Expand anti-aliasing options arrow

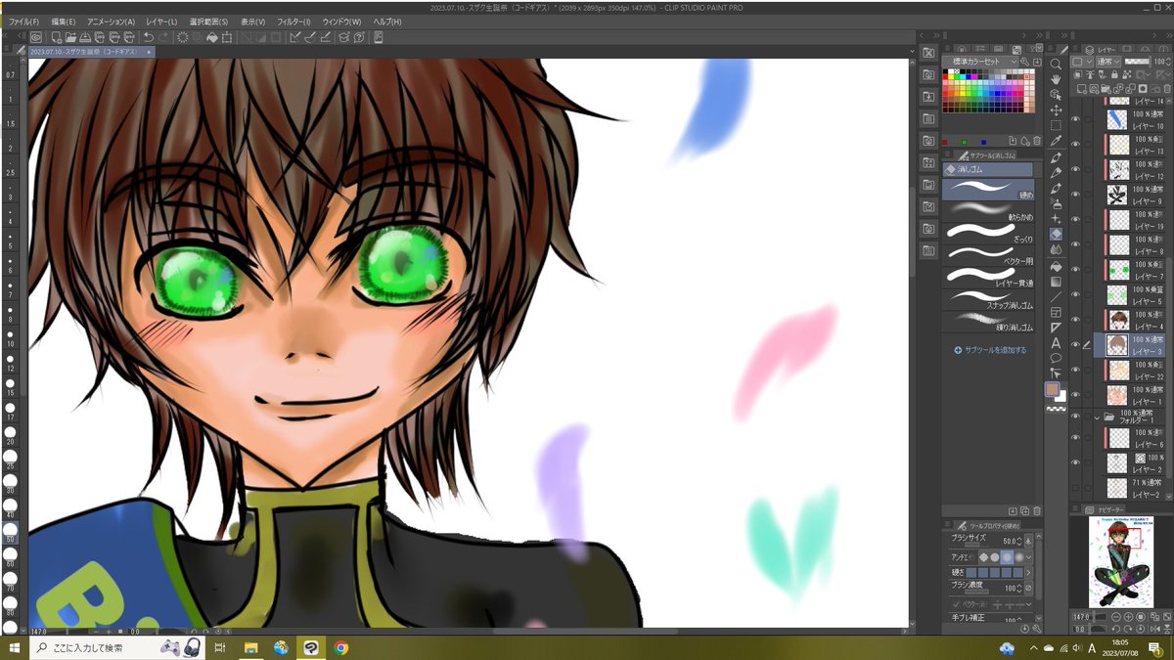coord(1028,557)
